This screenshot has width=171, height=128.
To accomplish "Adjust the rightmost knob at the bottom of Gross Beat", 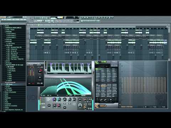I will coord(111,100).
